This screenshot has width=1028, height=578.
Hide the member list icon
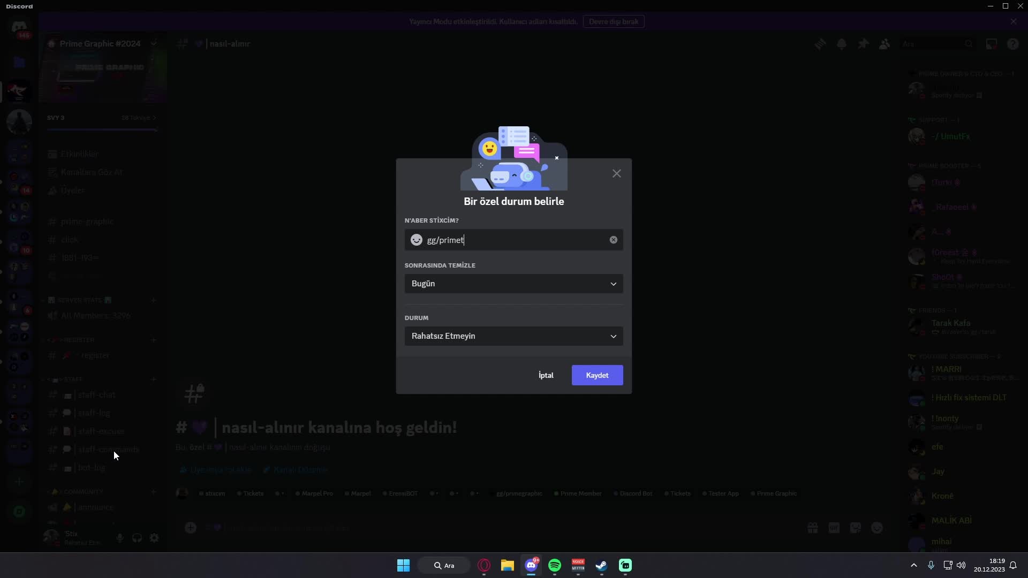pyautogui.click(x=885, y=44)
